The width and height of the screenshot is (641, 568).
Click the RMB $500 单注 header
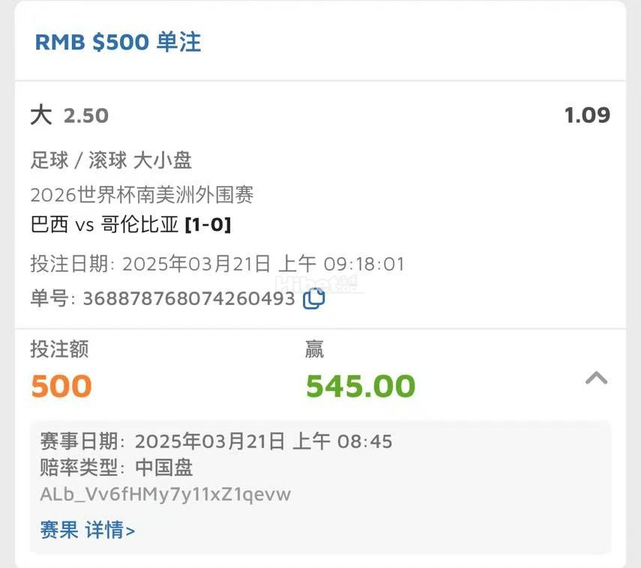[x=118, y=42]
